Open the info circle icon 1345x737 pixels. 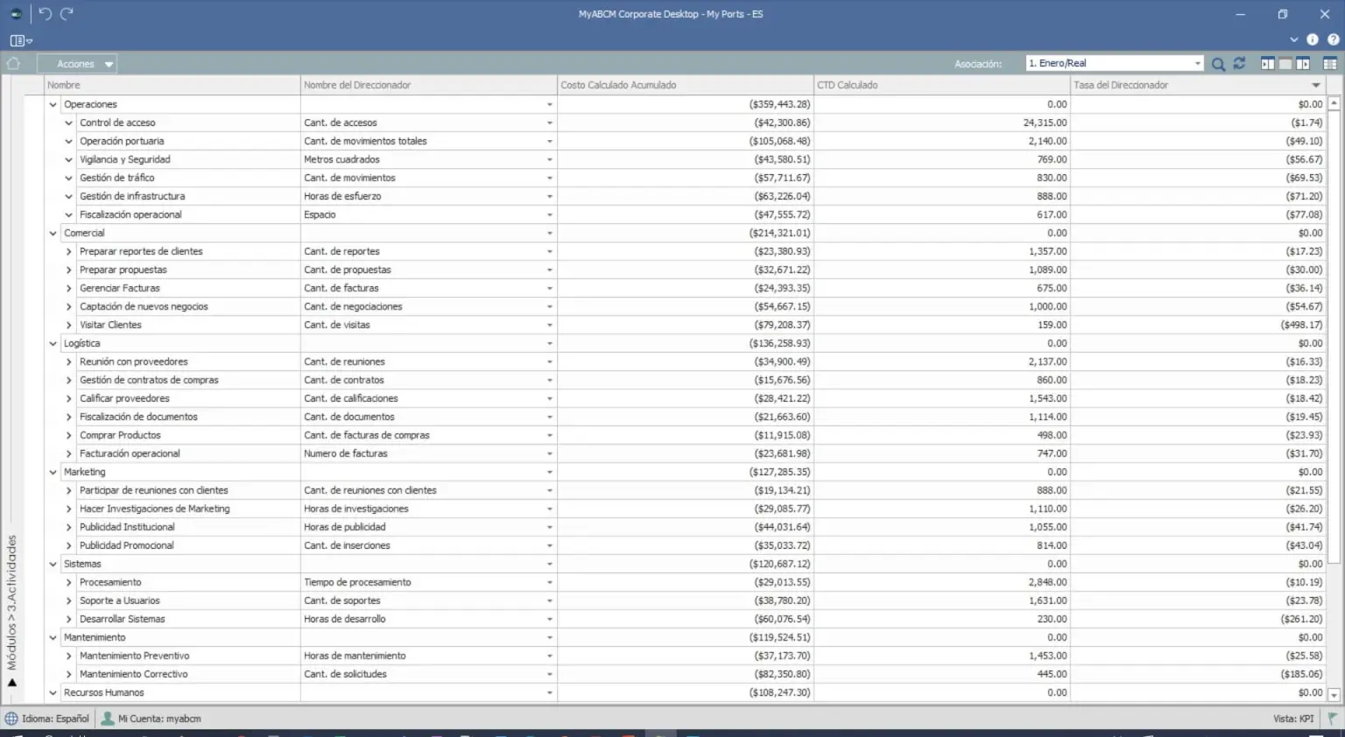[x=1312, y=39]
